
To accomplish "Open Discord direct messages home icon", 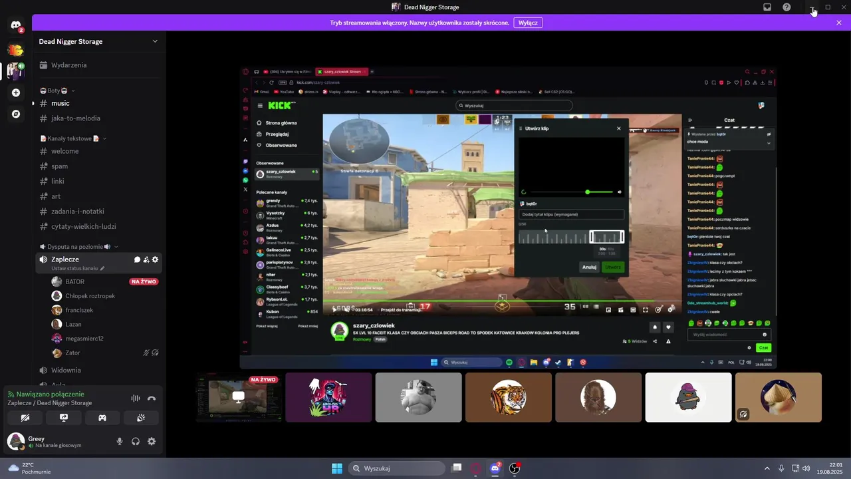I will click(x=16, y=25).
